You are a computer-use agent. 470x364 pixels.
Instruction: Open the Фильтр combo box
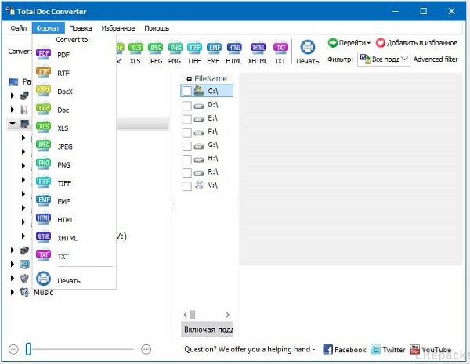click(385, 59)
